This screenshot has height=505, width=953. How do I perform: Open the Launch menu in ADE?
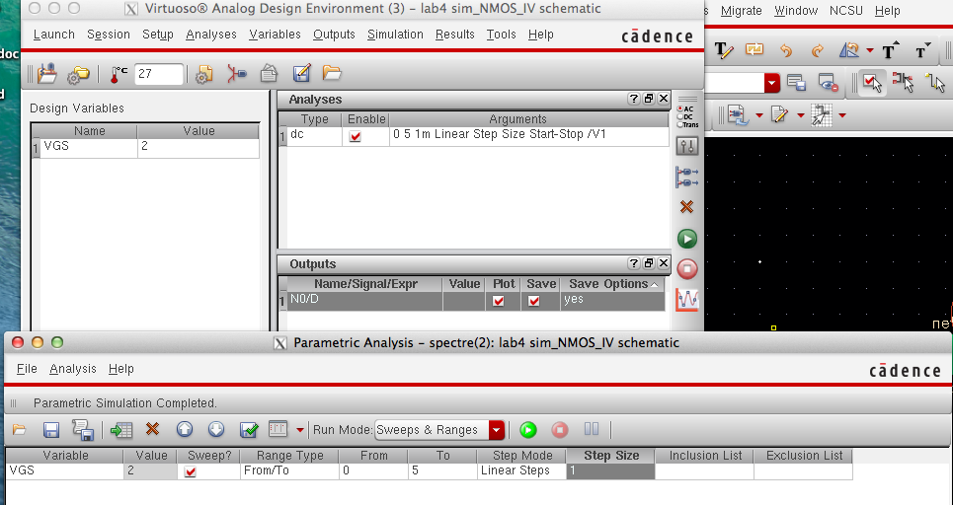tap(53, 35)
